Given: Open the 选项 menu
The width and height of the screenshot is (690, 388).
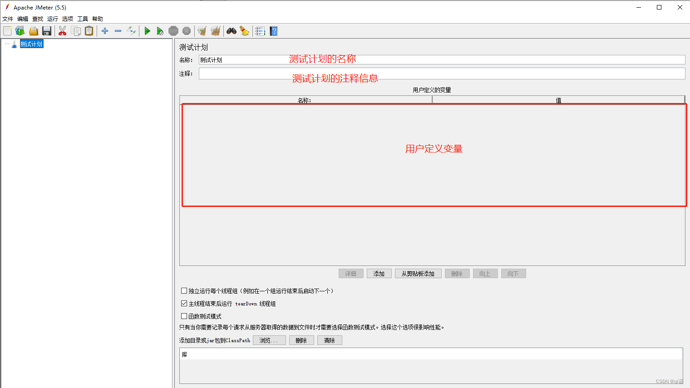Looking at the screenshot, I should [x=68, y=19].
